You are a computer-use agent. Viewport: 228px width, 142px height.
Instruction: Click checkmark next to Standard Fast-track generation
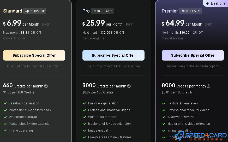(5, 103)
